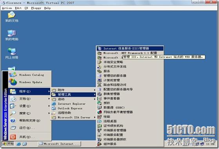Open the Action menu of Virtual PC
The width and height of the screenshot is (219, 149).
tap(7, 8)
